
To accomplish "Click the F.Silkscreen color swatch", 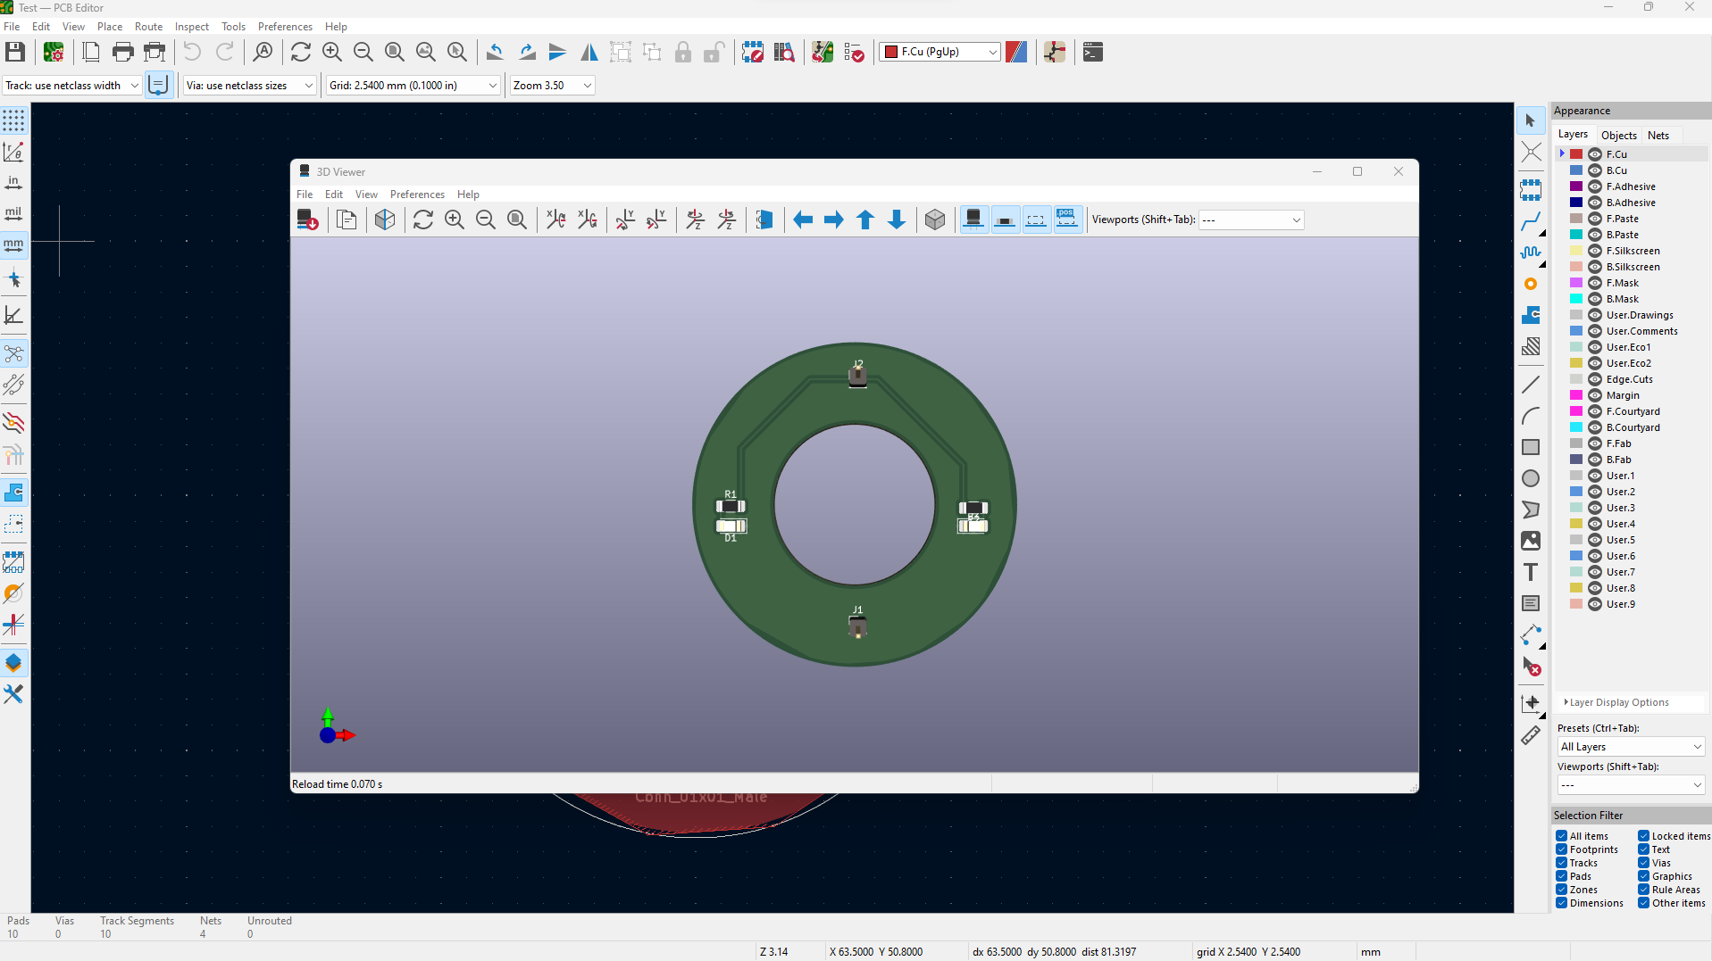I will click(x=1576, y=251).
